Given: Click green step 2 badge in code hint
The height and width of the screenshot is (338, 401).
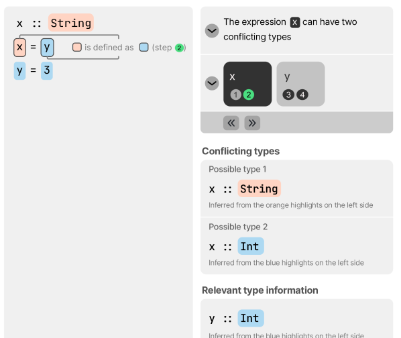Looking at the screenshot, I should [179, 48].
